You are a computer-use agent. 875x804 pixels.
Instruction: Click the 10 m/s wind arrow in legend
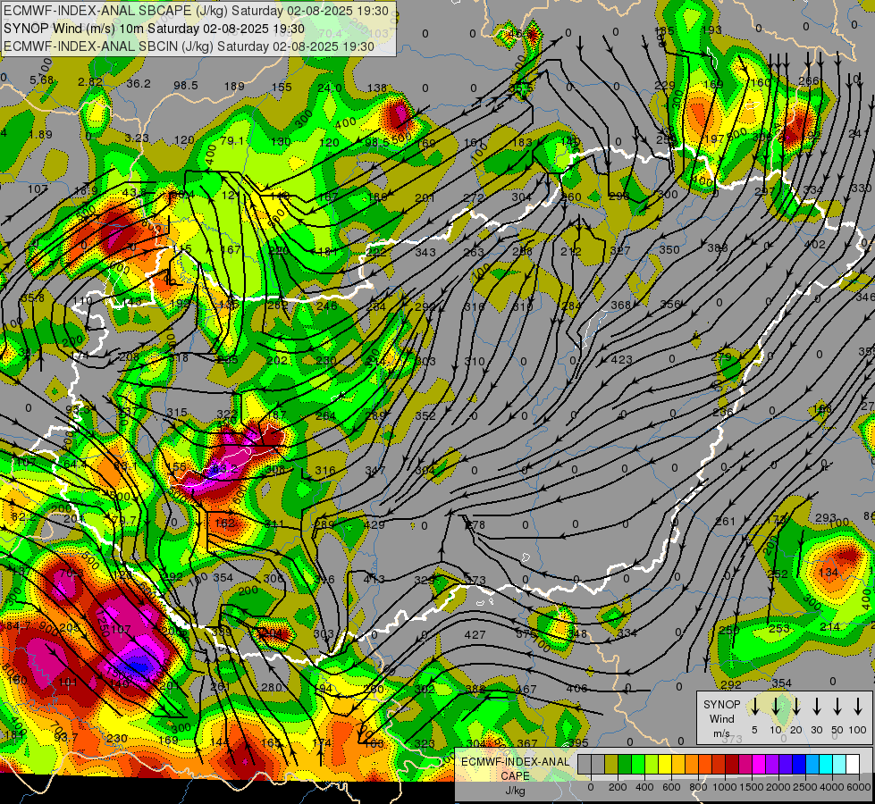(x=776, y=707)
